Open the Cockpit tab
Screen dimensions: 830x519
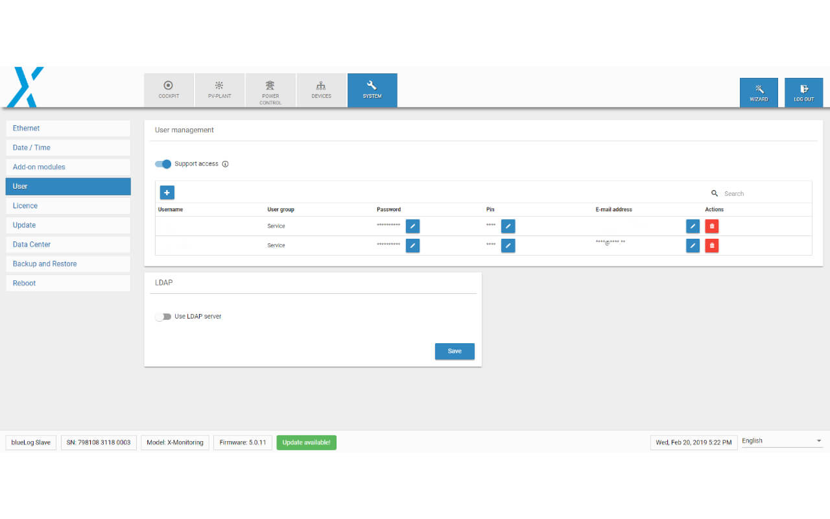(x=169, y=90)
